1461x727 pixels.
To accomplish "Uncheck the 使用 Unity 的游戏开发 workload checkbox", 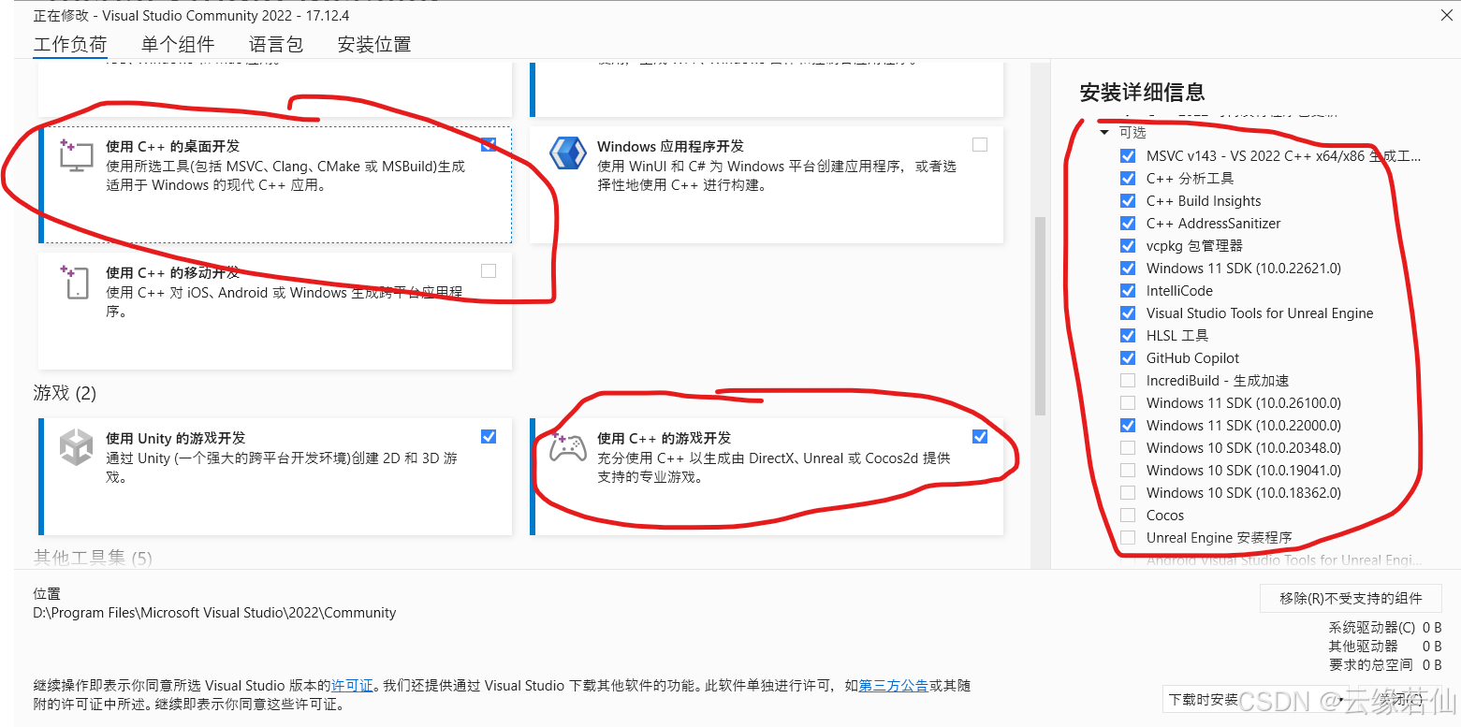I will [489, 437].
